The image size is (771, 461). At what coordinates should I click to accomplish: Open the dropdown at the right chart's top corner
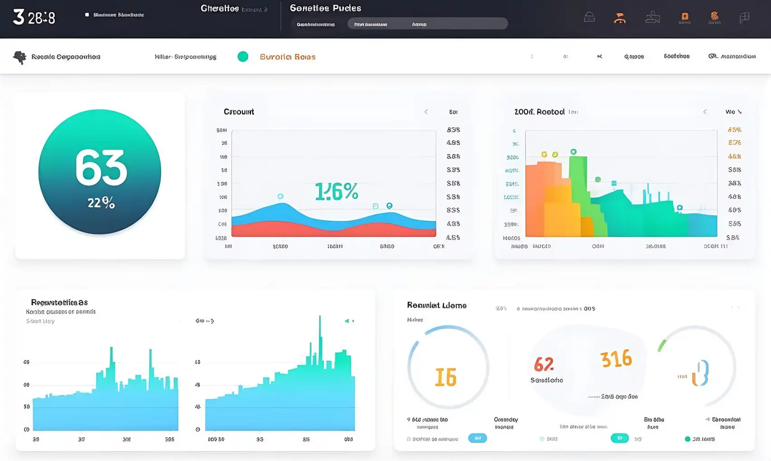coord(733,112)
